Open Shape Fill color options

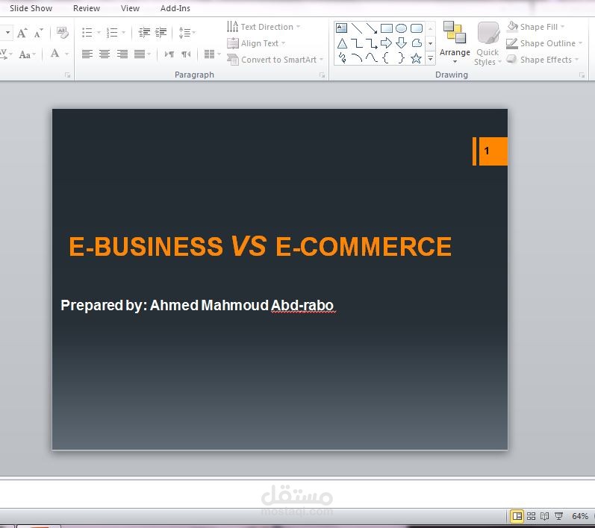point(536,27)
